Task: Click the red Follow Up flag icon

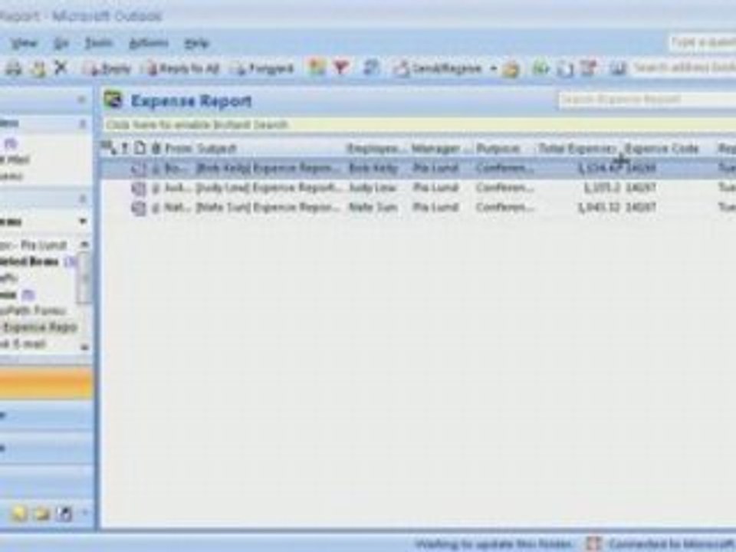Action: tap(341, 68)
